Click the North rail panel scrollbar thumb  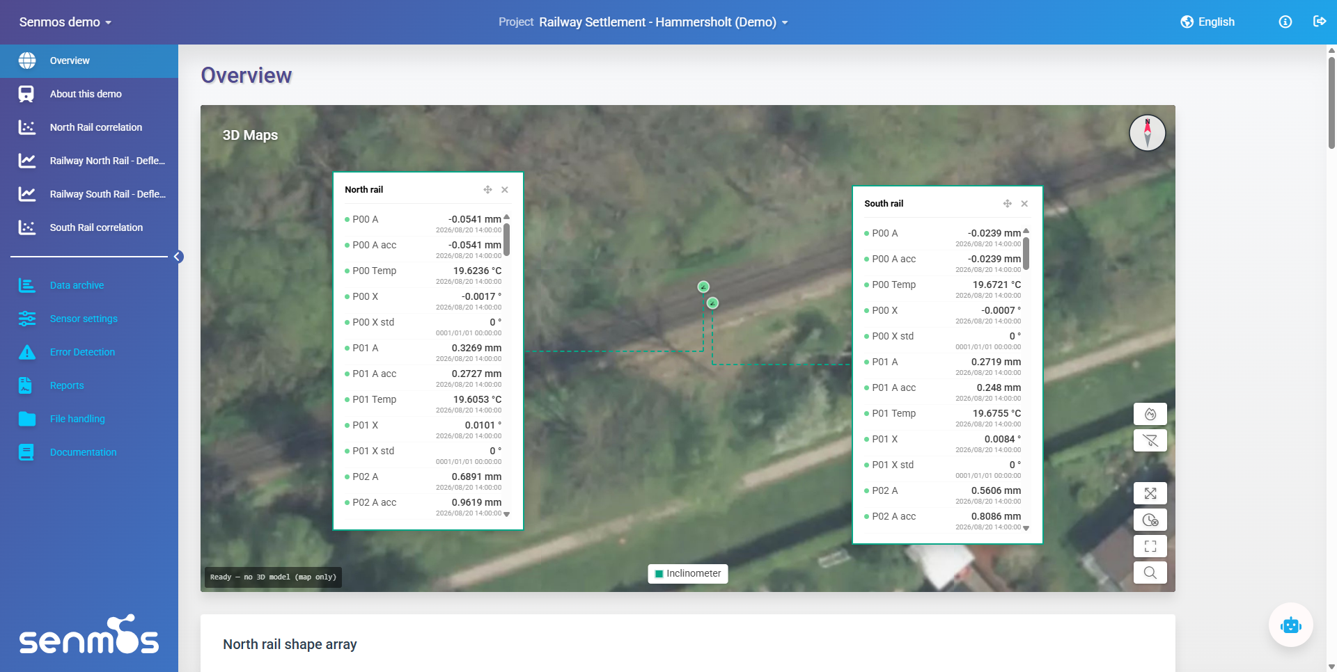tap(507, 239)
